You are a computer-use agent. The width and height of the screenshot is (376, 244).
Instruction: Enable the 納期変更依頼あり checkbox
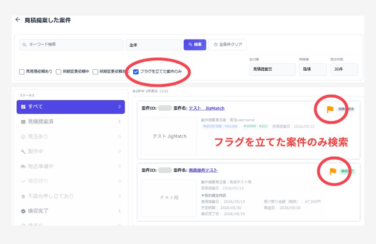point(95,72)
